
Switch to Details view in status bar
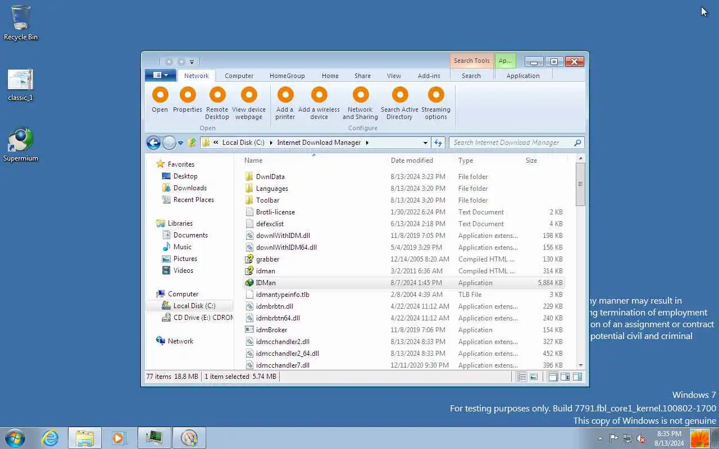point(521,377)
